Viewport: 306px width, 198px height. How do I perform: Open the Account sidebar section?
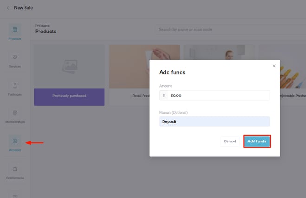coord(15,144)
